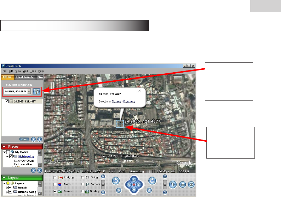This screenshot has width=281, height=197.
Task: Collapse the Layers root tree node
Action: pos(4,184)
